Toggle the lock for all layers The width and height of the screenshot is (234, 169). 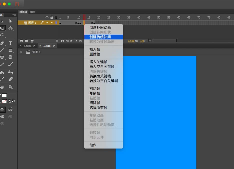click(x=52, y=17)
